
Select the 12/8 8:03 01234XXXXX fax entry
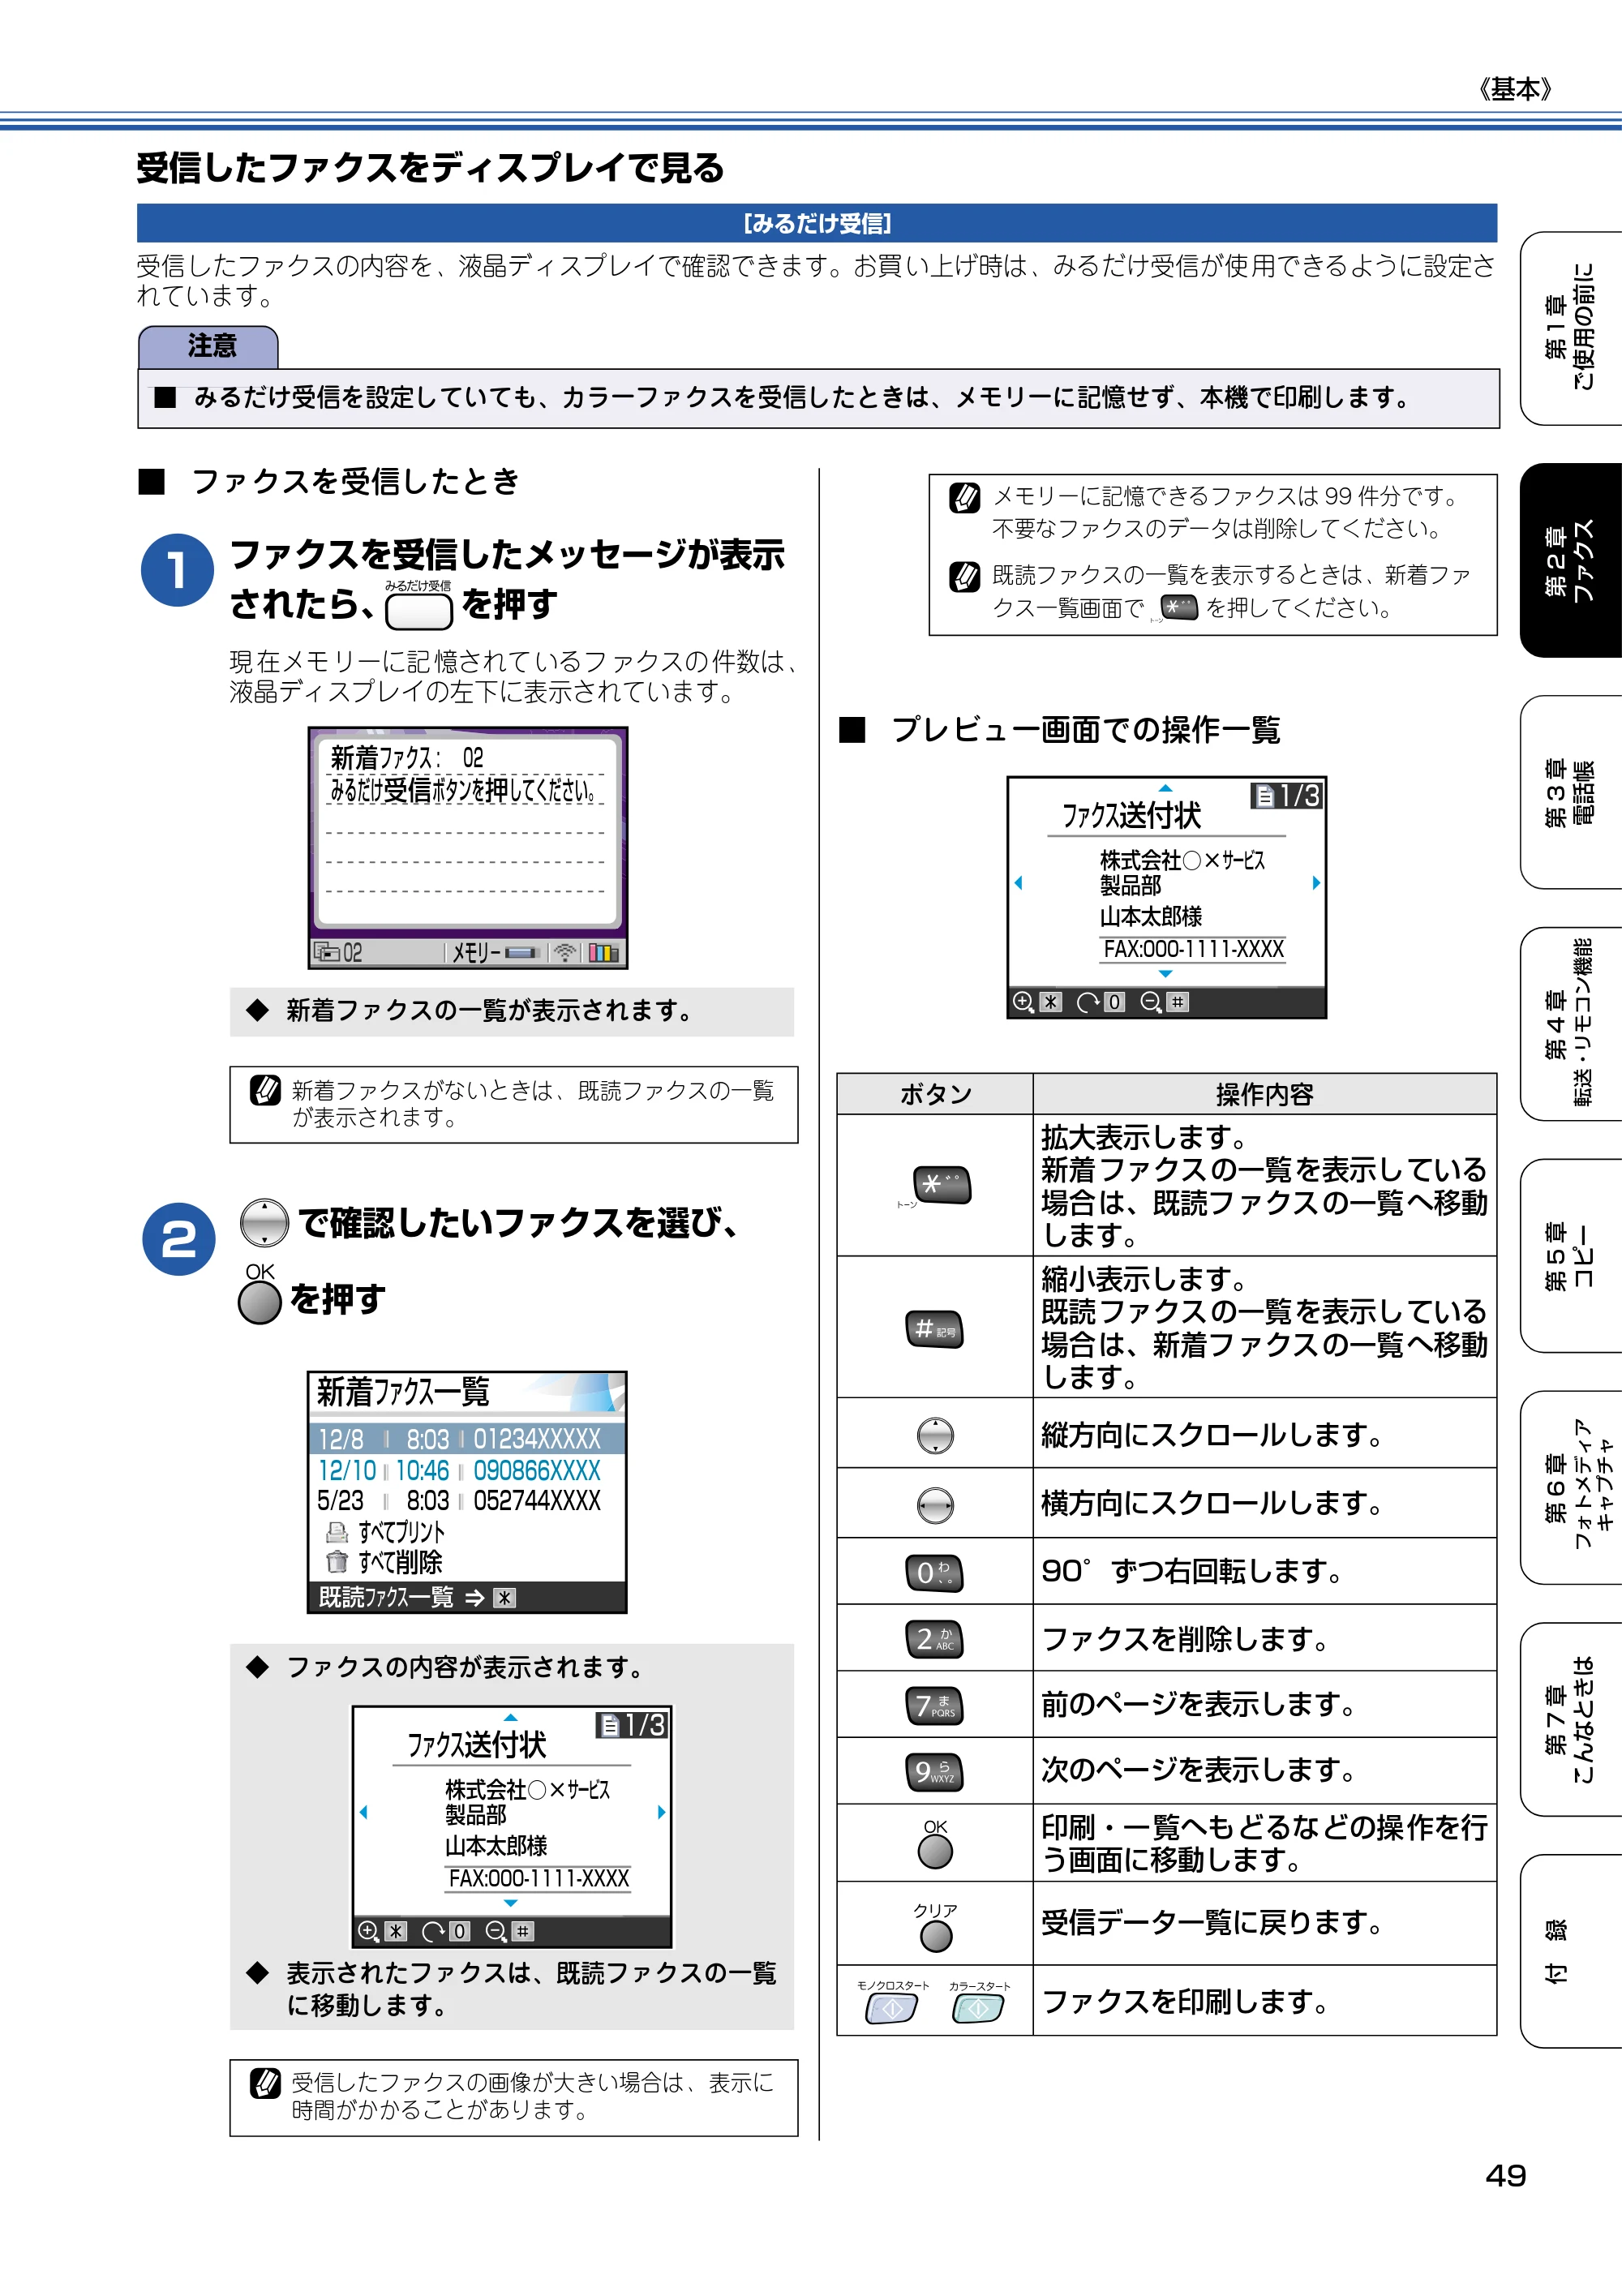tap(466, 1439)
